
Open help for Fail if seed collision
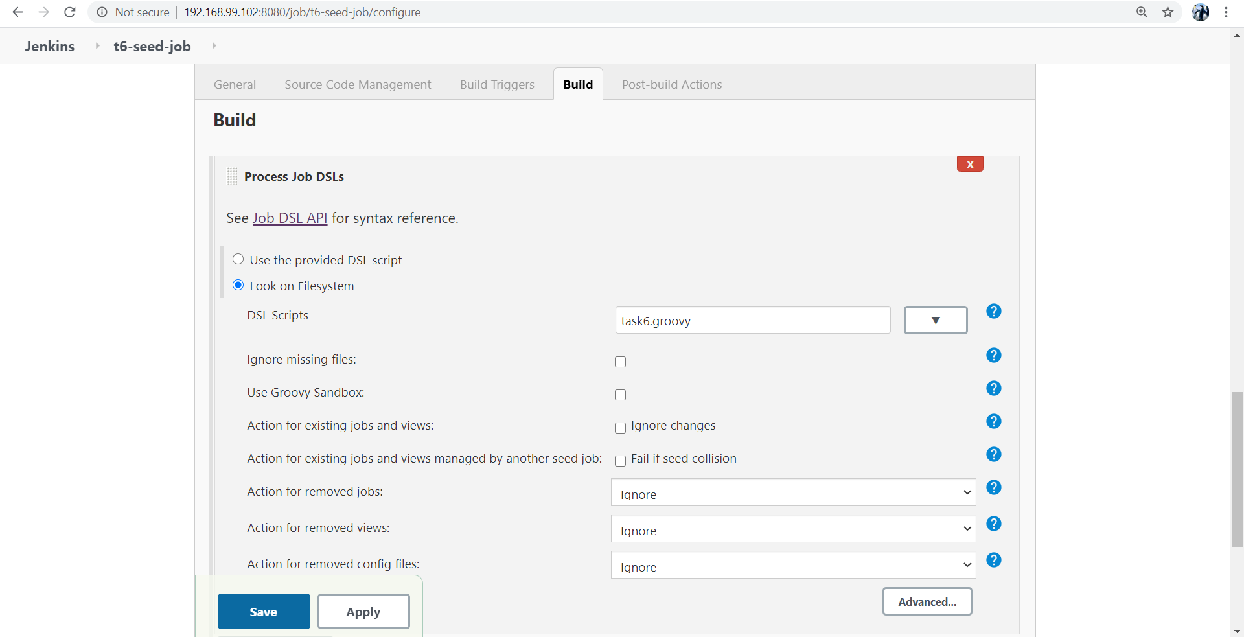[x=993, y=454]
